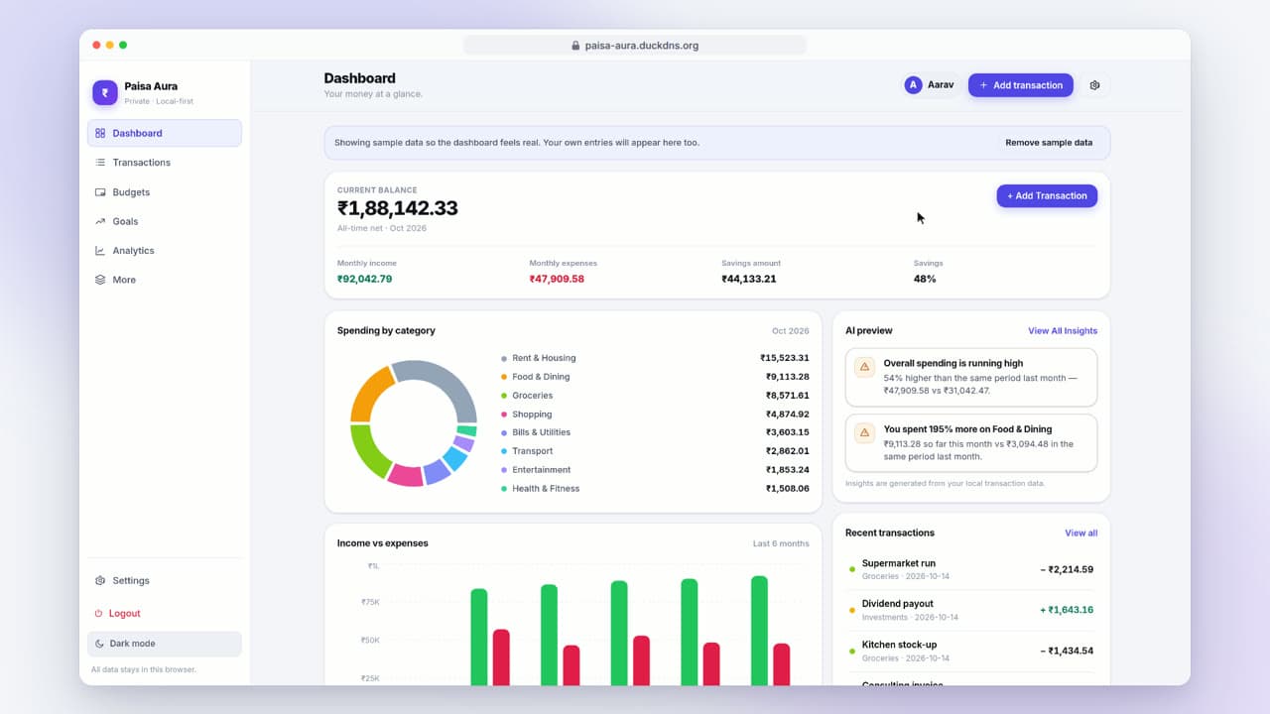Expand the More sidebar section

(x=165, y=280)
